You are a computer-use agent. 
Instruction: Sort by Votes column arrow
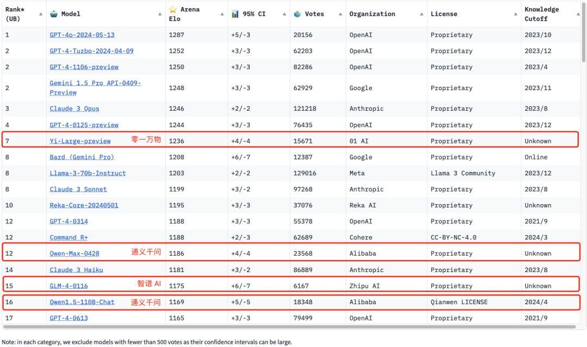(340, 14)
